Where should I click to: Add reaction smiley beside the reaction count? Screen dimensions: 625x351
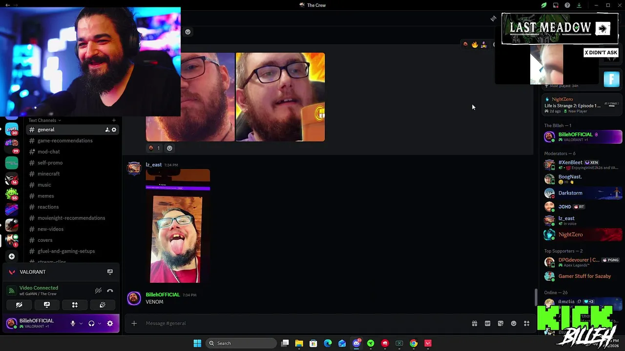pyautogui.click(x=169, y=148)
